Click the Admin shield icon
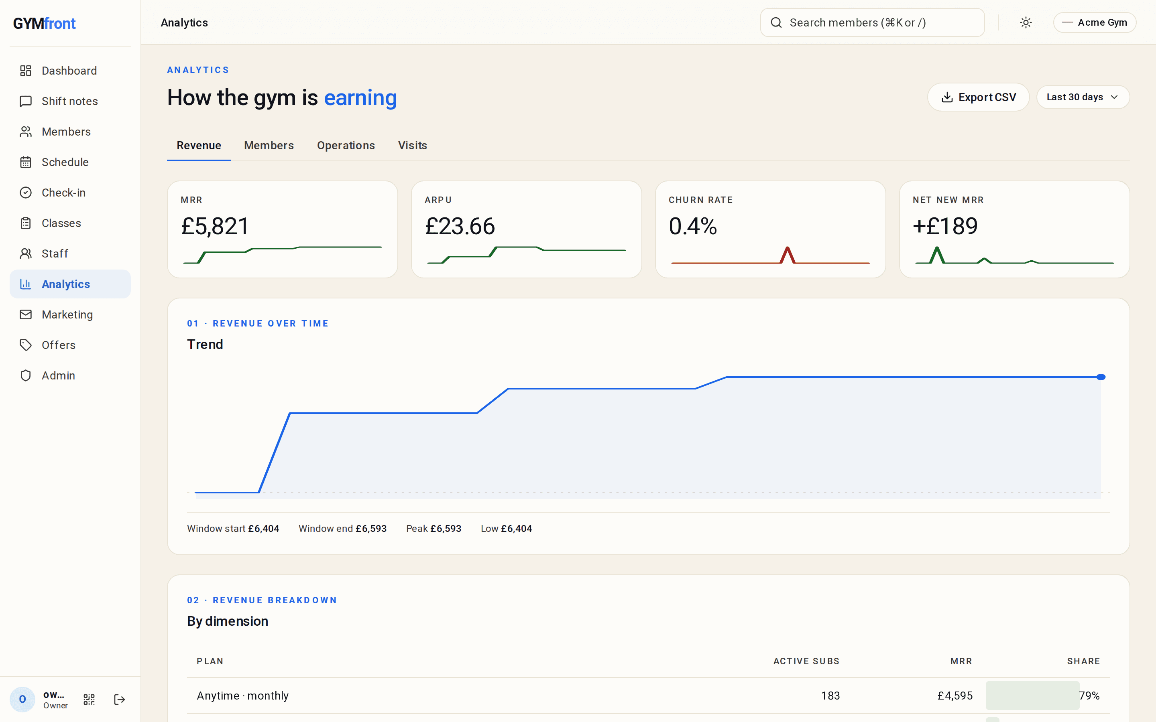Image resolution: width=1156 pixels, height=722 pixels. [x=26, y=375]
